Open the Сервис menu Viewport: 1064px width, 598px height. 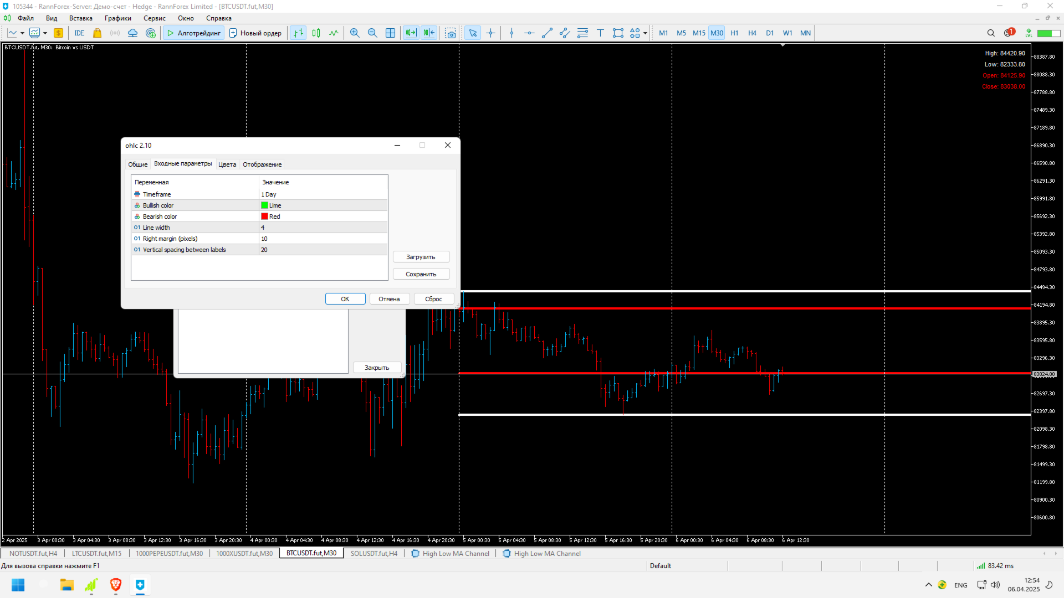pos(154,18)
